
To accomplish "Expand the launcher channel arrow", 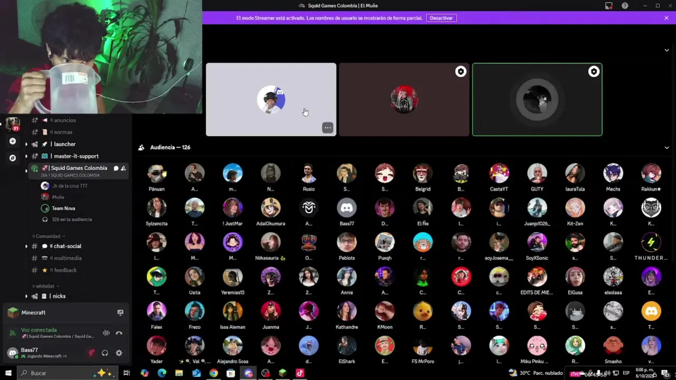I will (26, 144).
